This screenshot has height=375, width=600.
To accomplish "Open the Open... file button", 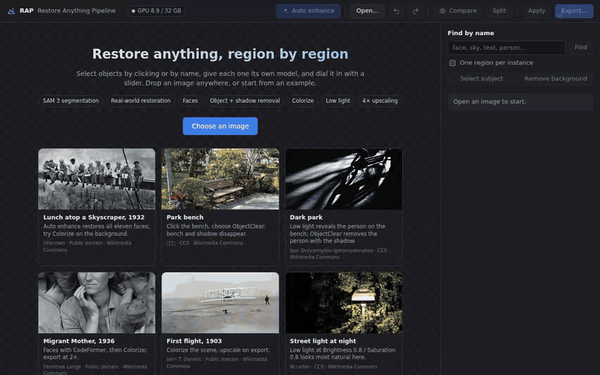I will [367, 10].
